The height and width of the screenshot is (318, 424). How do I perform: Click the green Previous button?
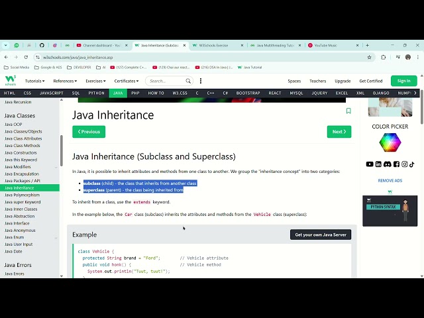tap(89, 132)
